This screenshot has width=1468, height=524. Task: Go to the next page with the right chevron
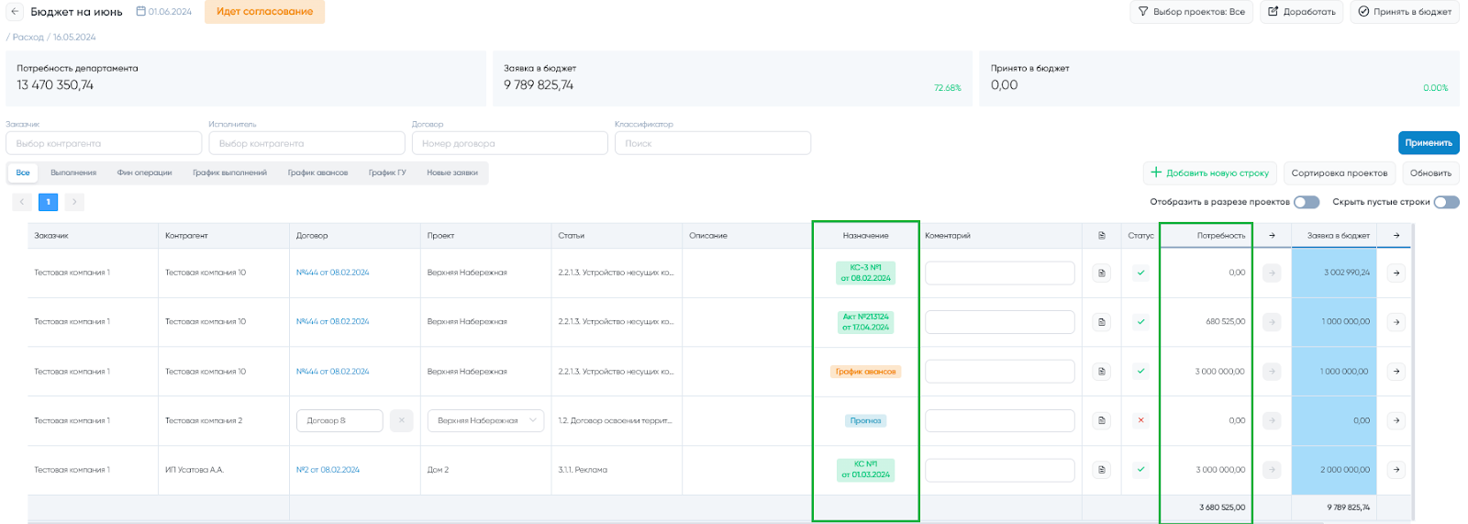74,202
